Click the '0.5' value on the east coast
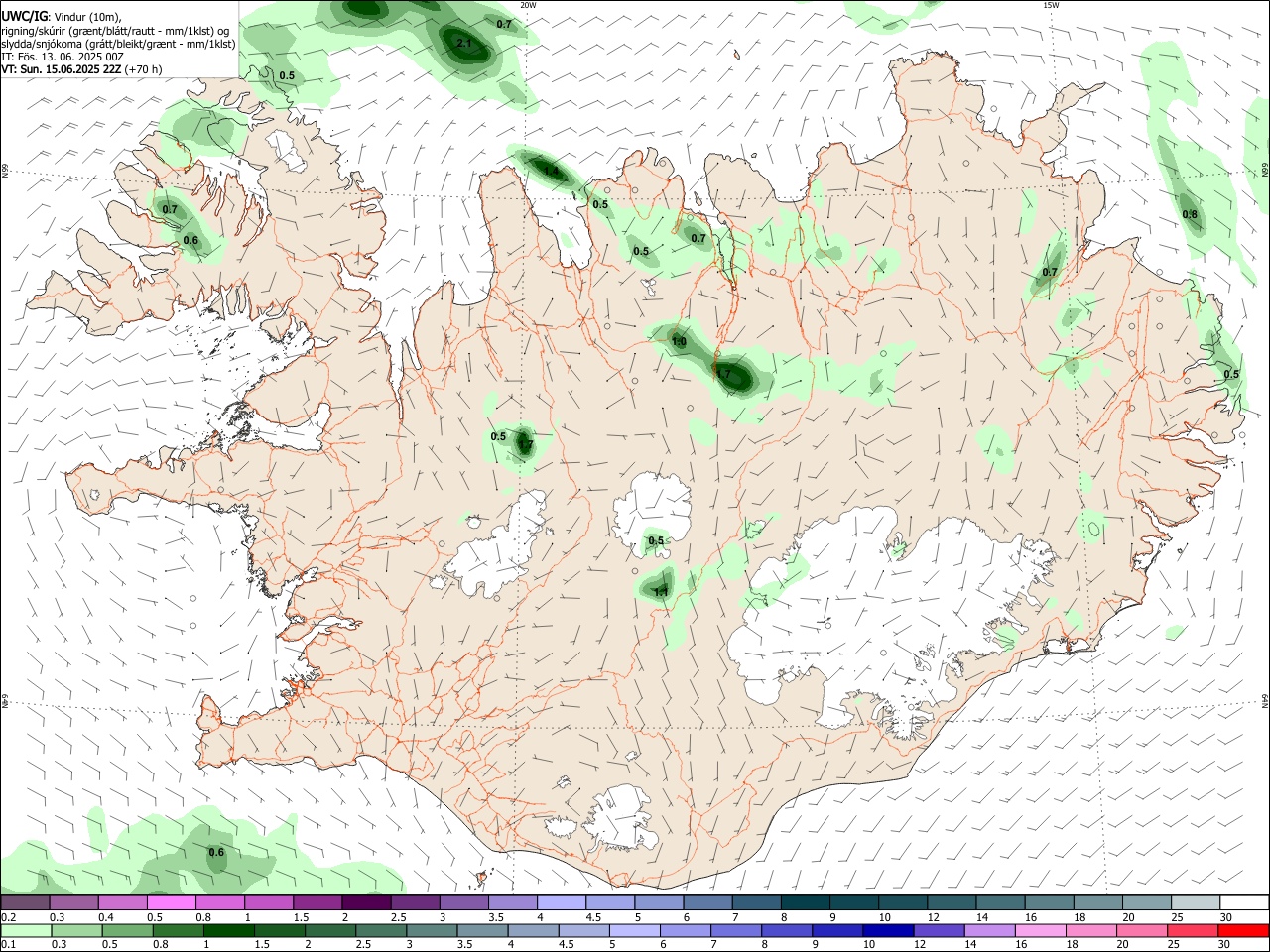The height and width of the screenshot is (952, 1270). point(1231,375)
